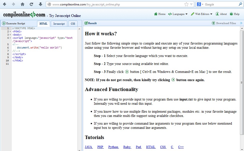Click the Google search engine icon
Image resolution: width=244 pixels, height=151 pixels.
[199, 4]
